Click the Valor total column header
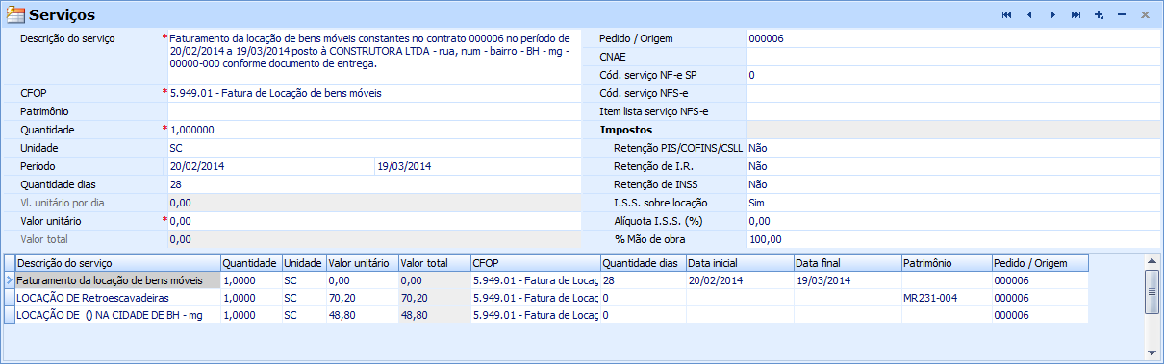The height and width of the screenshot is (364, 1164). (x=435, y=262)
